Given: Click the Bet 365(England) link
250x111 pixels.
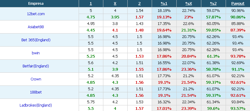Looking at the screenshot, I should click(x=36, y=40).
